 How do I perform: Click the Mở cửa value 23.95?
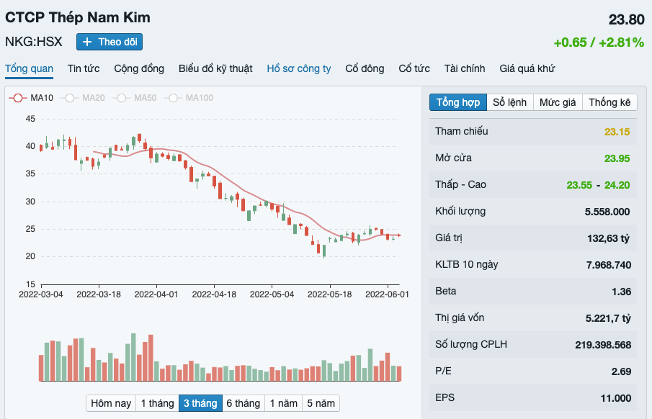pos(617,158)
